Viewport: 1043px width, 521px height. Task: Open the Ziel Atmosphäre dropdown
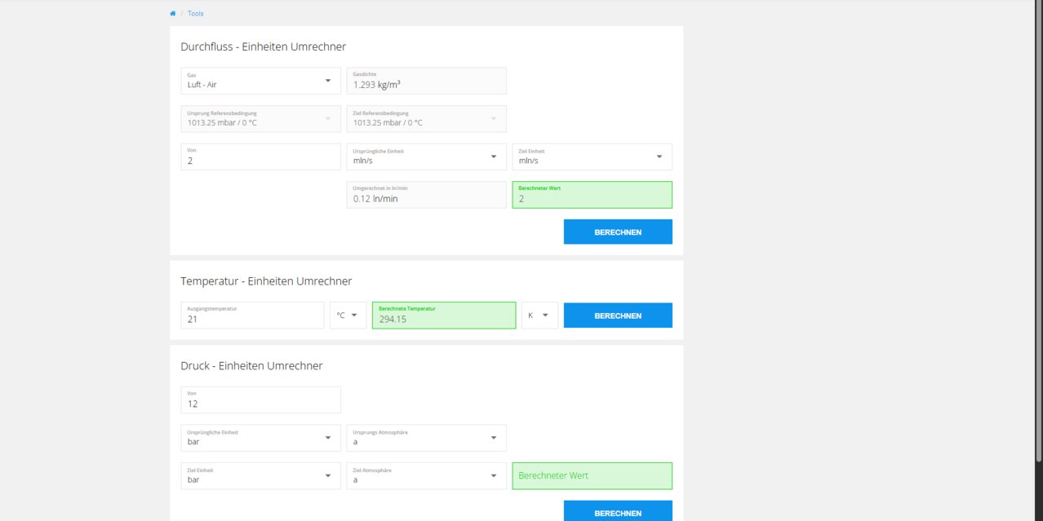click(427, 476)
